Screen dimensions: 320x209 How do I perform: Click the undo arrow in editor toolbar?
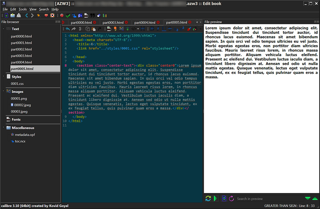tap(68, 29)
